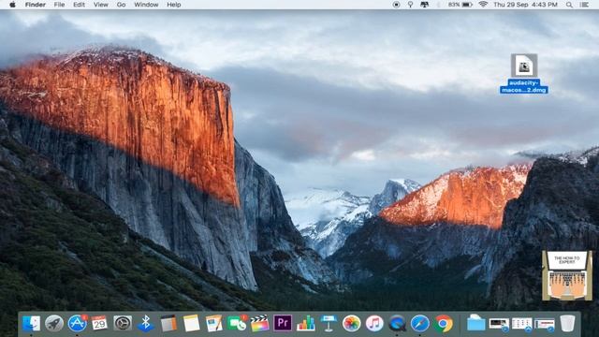
Task: Open Photos colorful flower icon
Action: (x=352, y=323)
